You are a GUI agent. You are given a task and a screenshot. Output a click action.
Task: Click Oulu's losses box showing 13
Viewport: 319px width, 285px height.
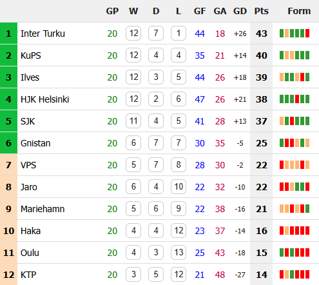tap(179, 253)
